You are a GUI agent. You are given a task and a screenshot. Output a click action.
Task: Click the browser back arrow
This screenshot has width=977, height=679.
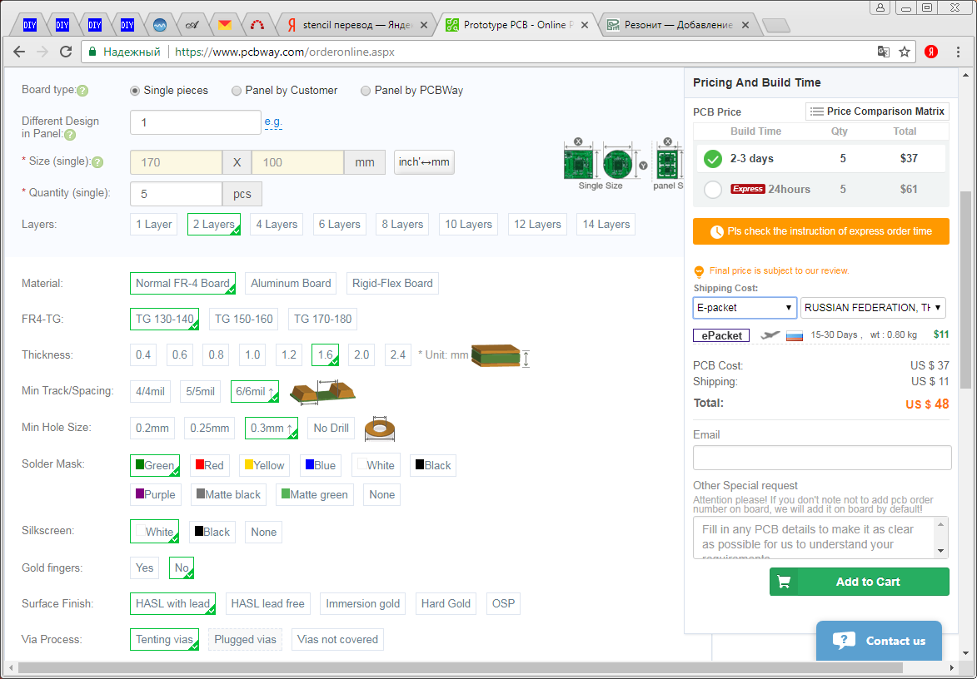(19, 52)
